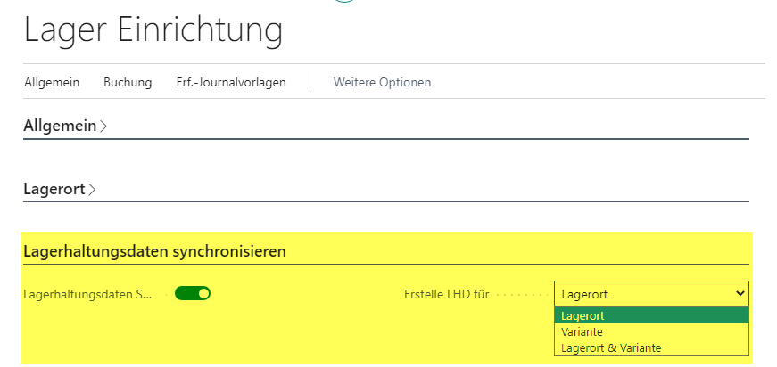
Task: Expand the Lagerort section chevron icon
Action: point(92,190)
